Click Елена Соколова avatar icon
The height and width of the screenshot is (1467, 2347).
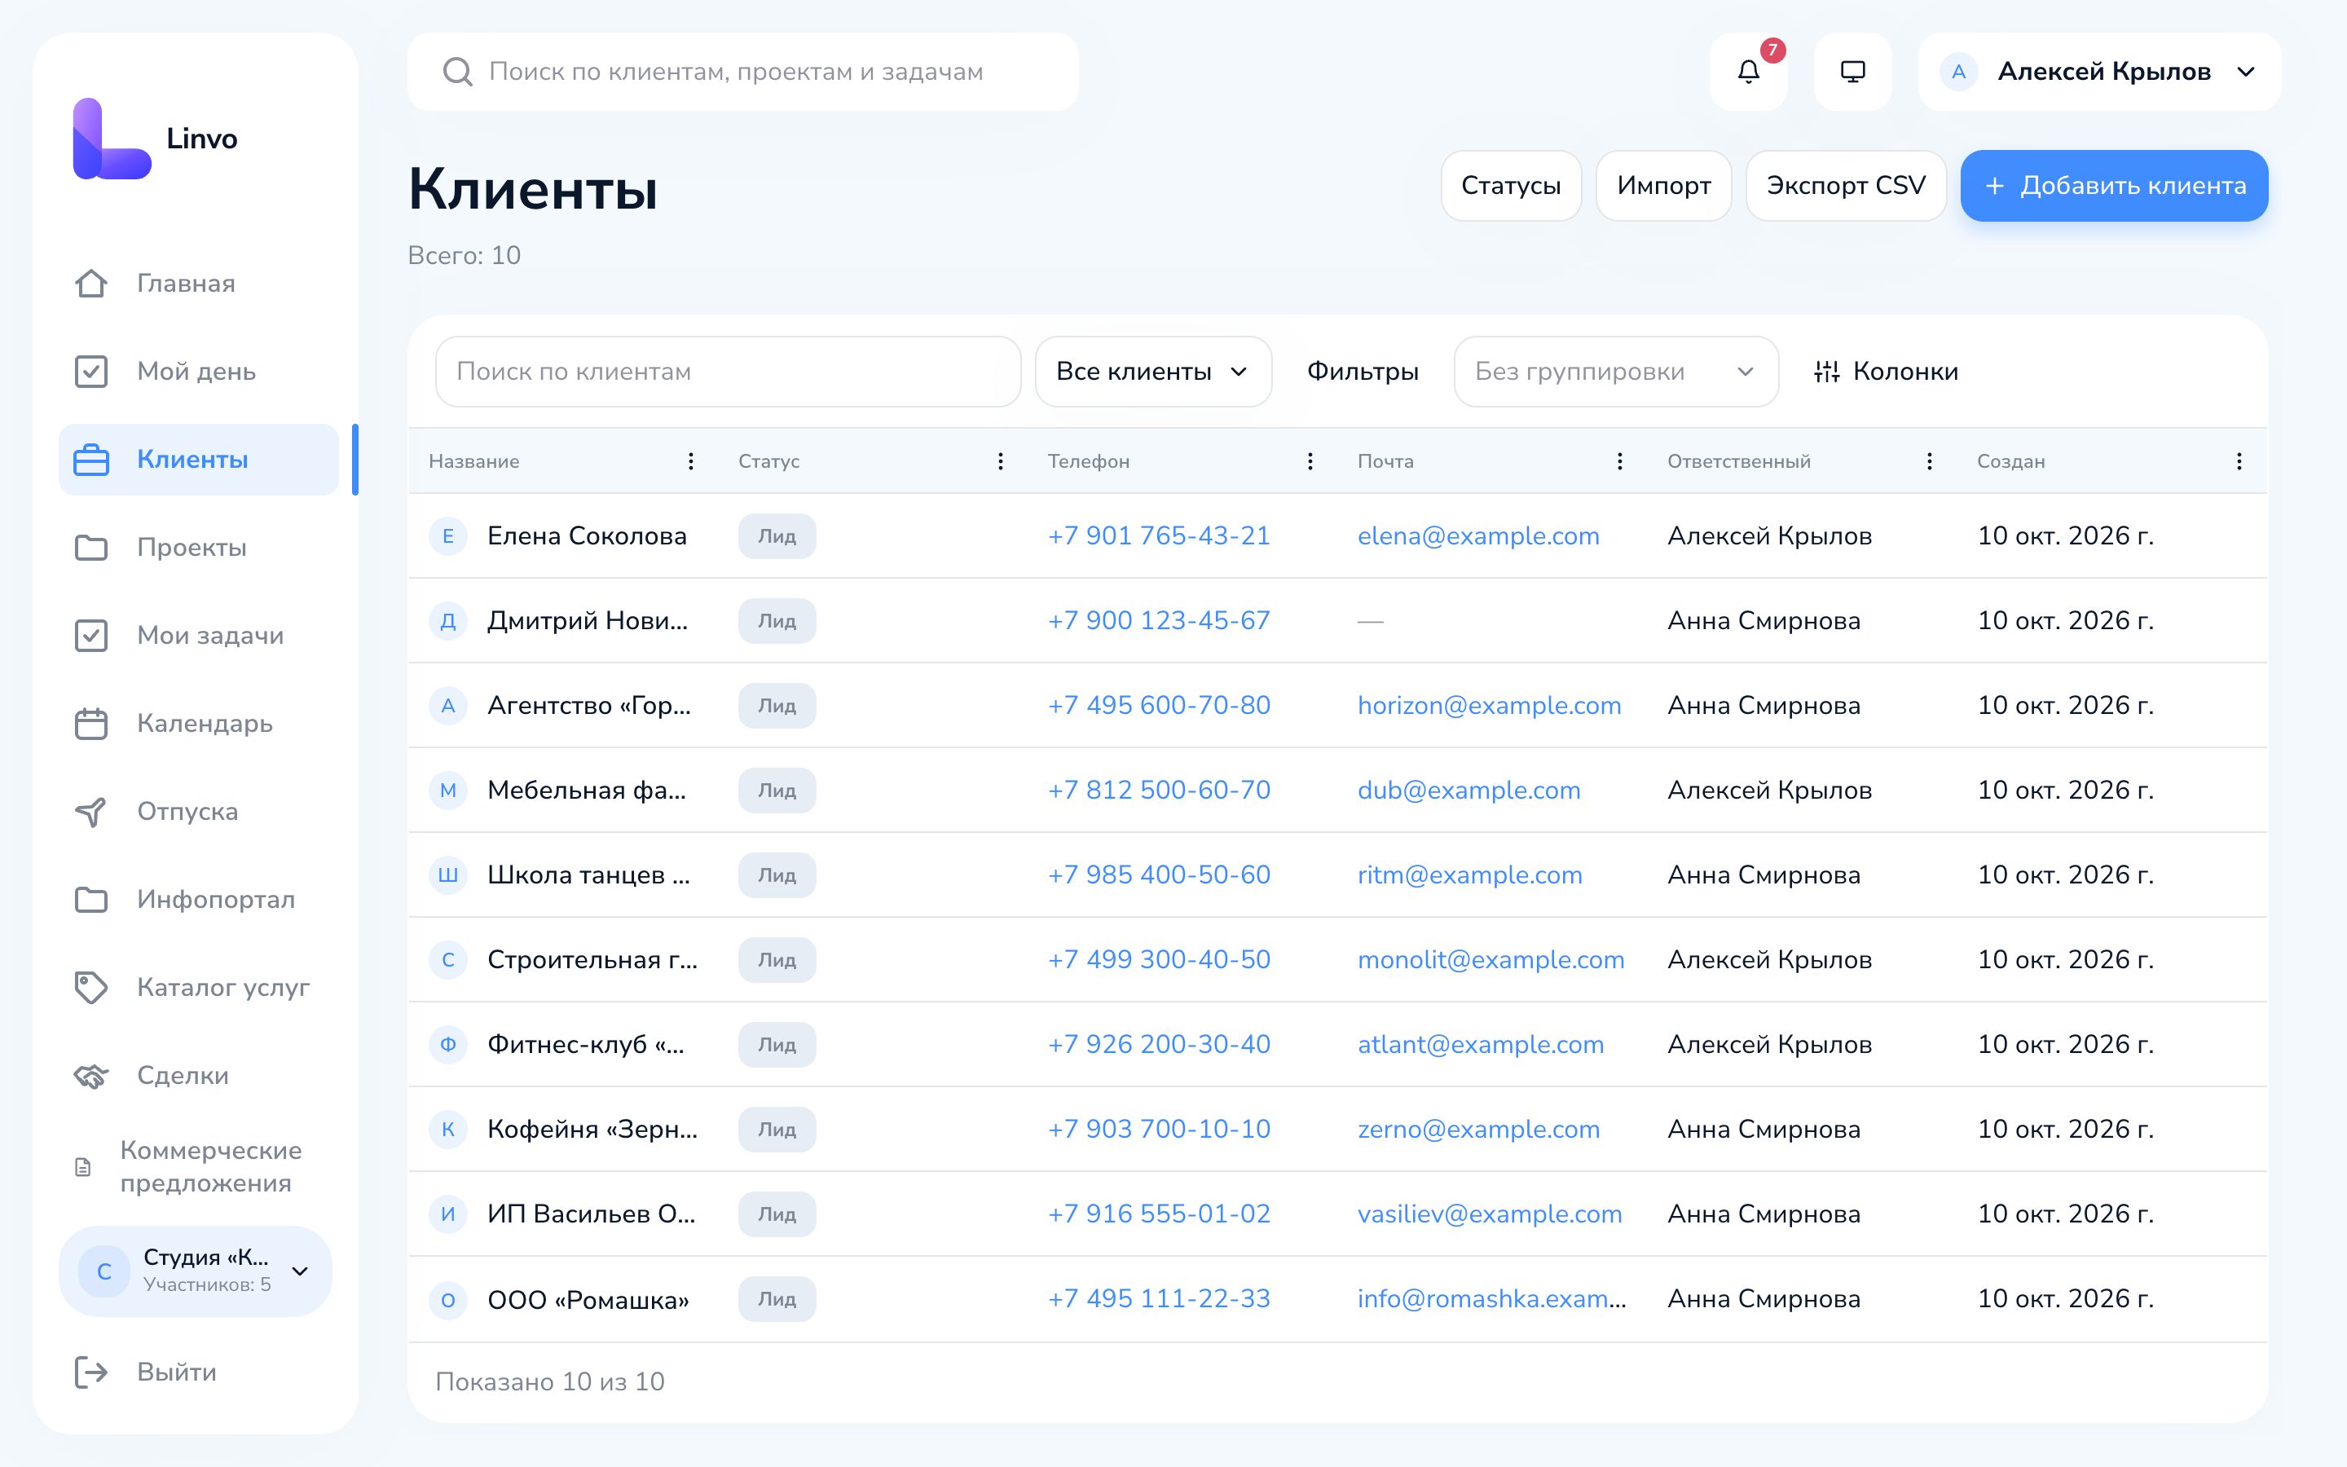[448, 536]
